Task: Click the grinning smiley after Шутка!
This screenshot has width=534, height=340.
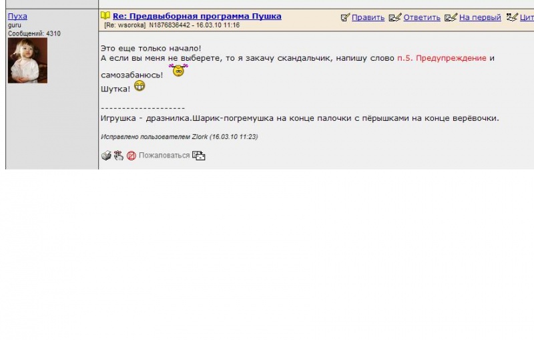Action: tap(140, 86)
